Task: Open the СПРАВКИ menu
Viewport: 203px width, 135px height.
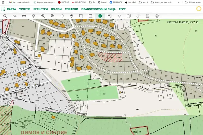Action: [71, 9]
